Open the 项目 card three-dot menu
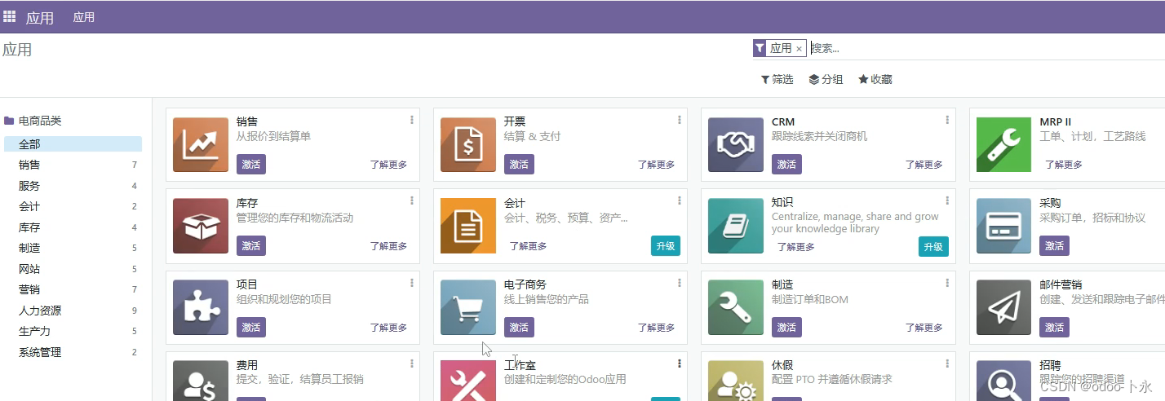Viewport: 1165px width, 401px height. click(412, 283)
